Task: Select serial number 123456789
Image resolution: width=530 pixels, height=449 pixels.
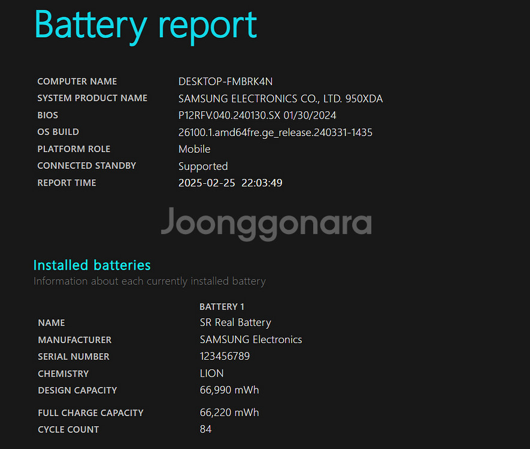Action: 225,356
